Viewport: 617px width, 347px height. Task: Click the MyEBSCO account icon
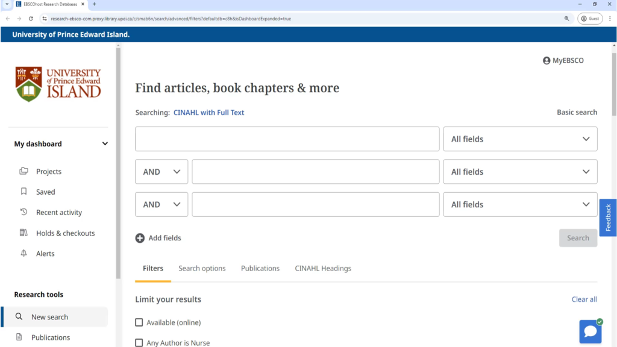547,61
